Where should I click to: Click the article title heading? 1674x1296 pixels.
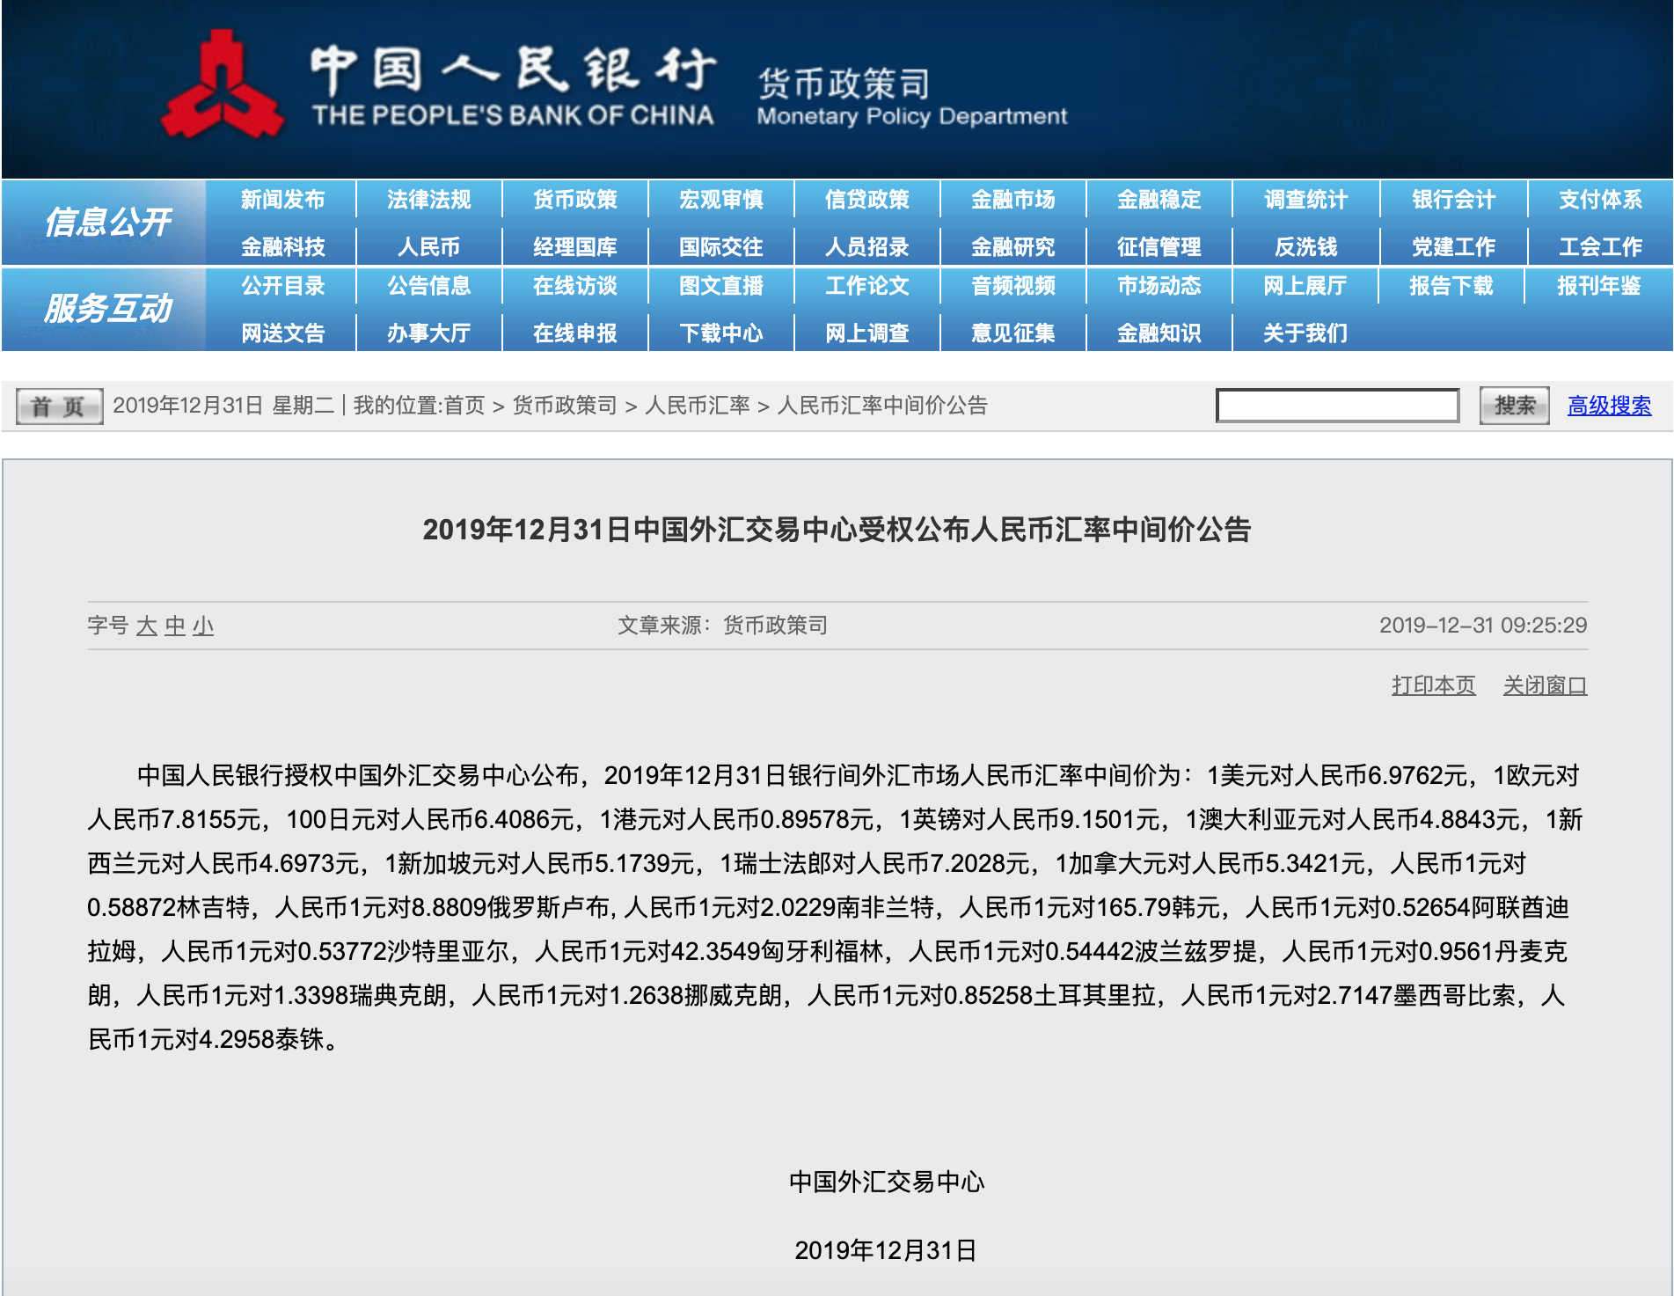pos(837,530)
